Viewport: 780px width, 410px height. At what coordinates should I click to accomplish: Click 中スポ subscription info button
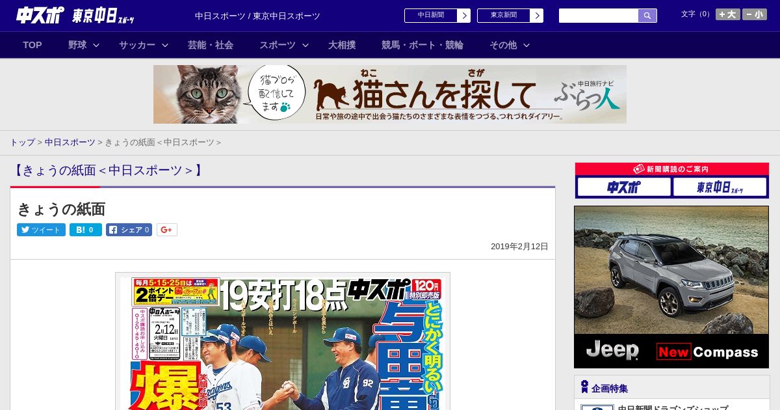[624, 187]
